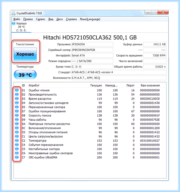Screen dimensions: 180x192
Task: Click status icon for 02 Производительность
Action: (17, 94)
